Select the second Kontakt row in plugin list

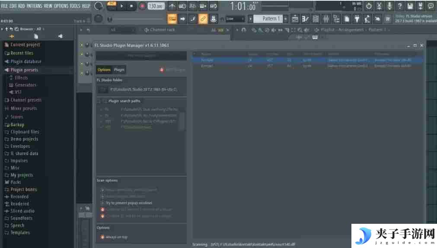[x=308, y=66]
